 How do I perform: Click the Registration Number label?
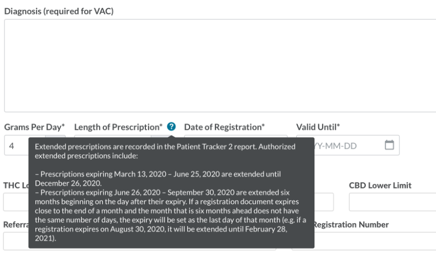tap(351, 224)
